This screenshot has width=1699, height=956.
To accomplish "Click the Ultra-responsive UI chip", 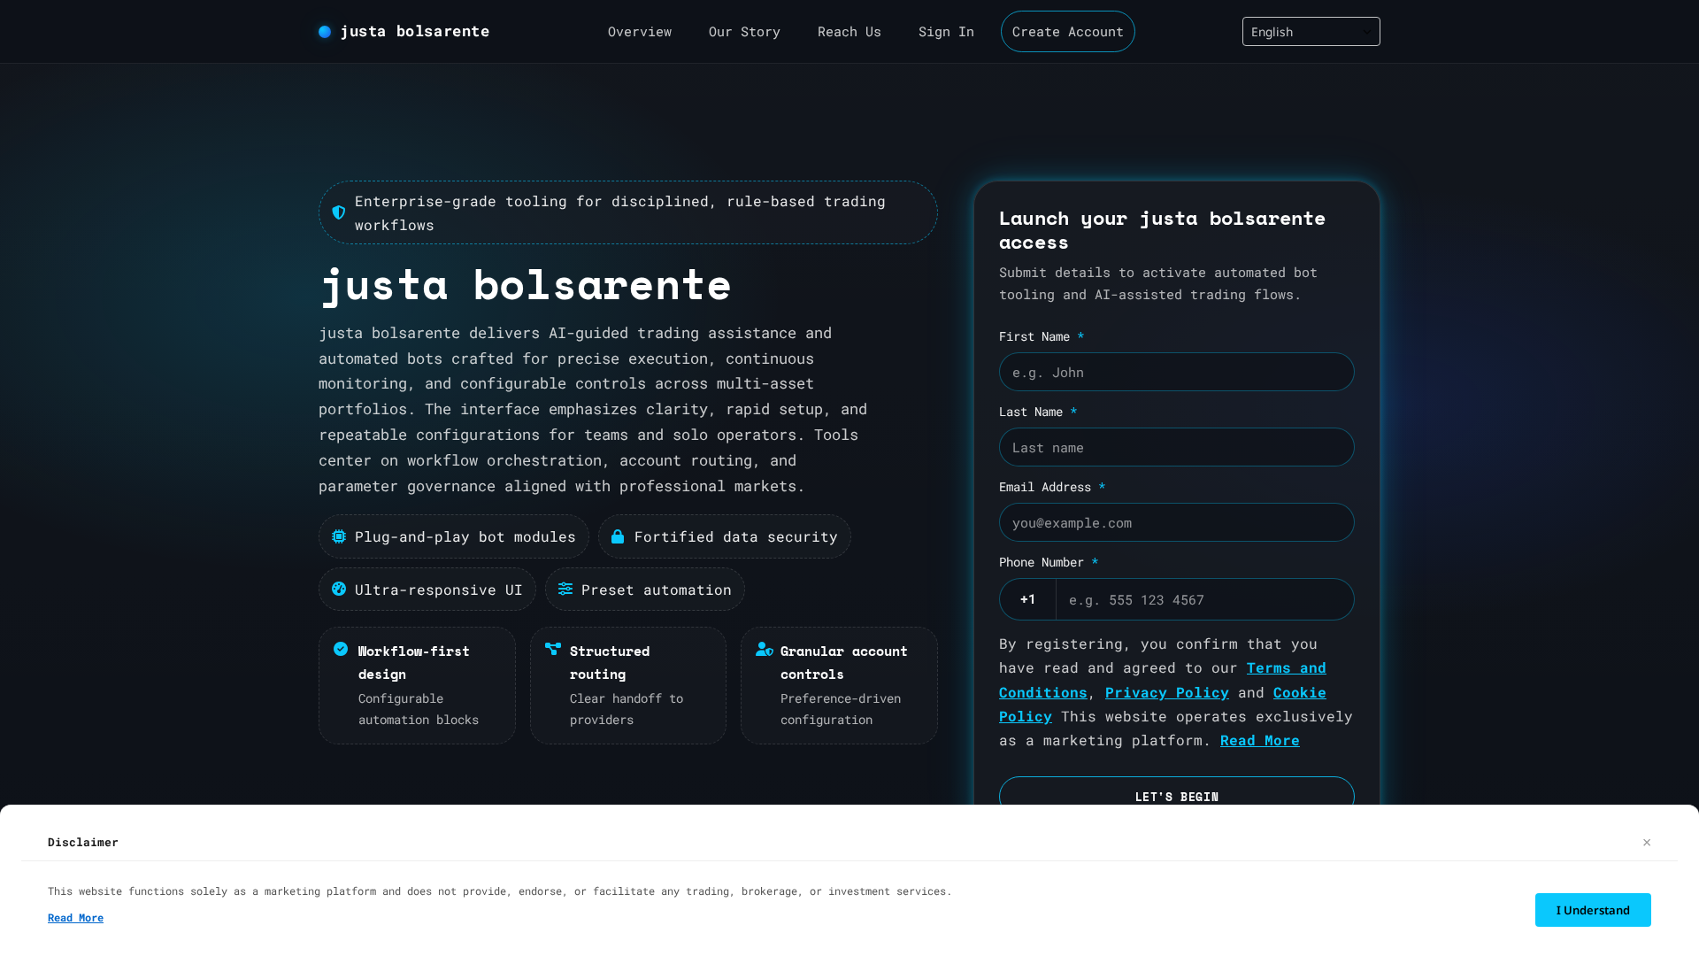I will click(x=427, y=589).
